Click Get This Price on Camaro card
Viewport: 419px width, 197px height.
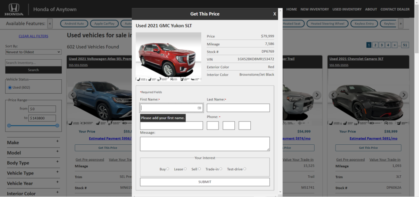coord(368,148)
